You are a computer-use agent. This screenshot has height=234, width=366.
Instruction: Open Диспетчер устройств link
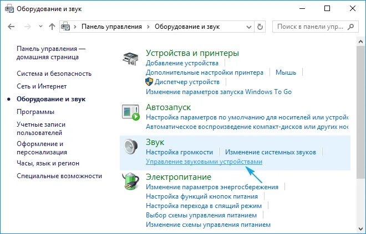[187, 82]
